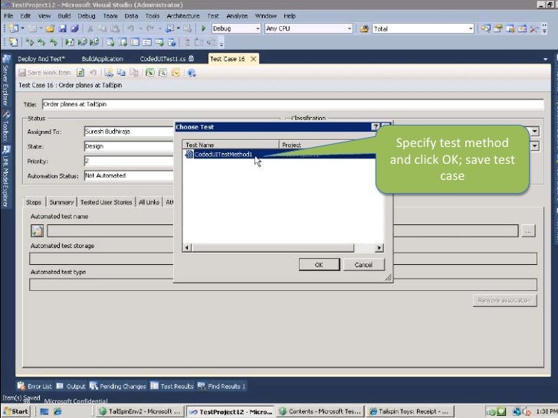The height and width of the screenshot is (418, 558).
Task: Switch to TailSpinEnv2 taskbar window
Action: 140,411
